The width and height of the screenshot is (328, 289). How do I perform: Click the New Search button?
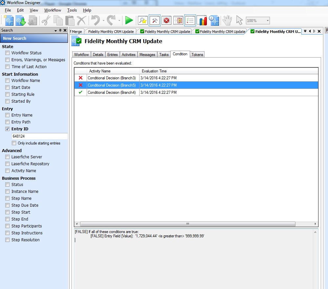tap(34, 39)
